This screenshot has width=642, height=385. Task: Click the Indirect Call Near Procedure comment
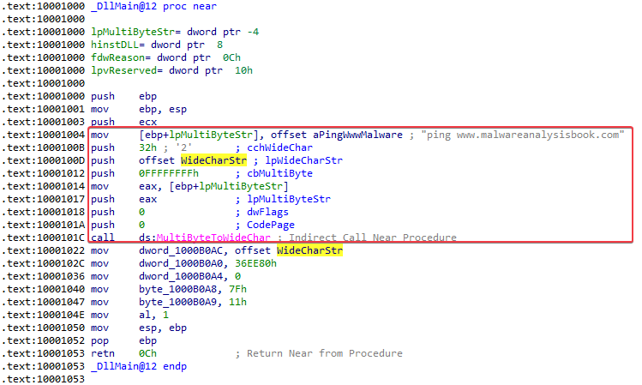tap(373, 238)
